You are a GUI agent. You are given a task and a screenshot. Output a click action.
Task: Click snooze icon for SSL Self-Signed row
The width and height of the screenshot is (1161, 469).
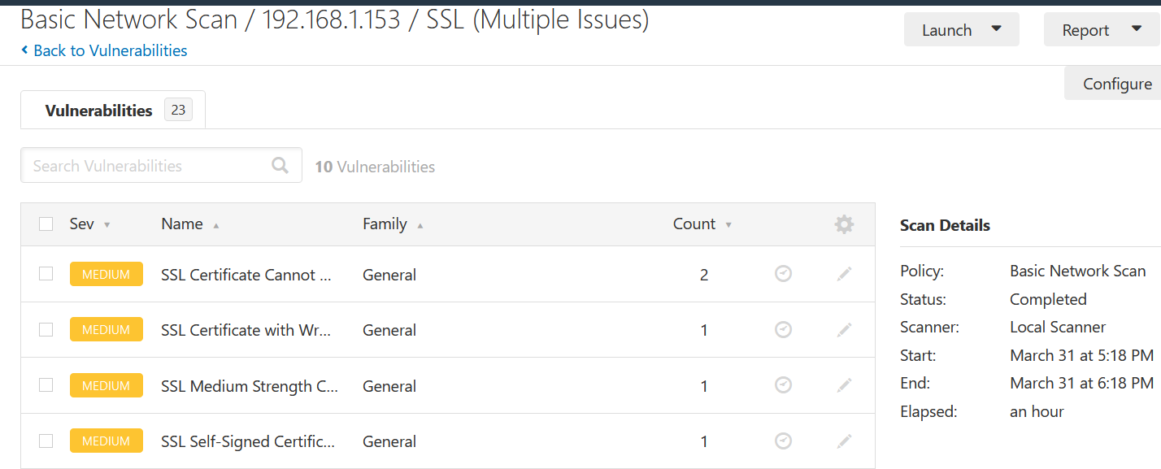click(x=783, y=441)
